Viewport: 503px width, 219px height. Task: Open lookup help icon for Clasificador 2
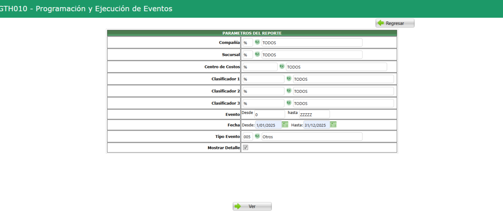point(289,91)
